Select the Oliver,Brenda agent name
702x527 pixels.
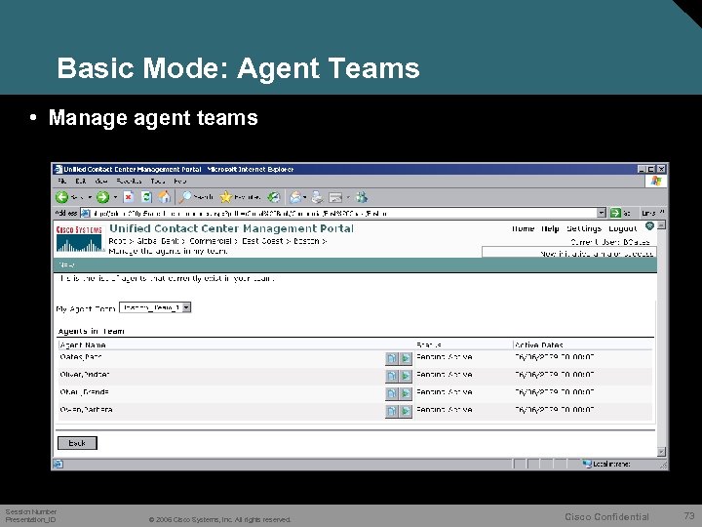point(84,392)
